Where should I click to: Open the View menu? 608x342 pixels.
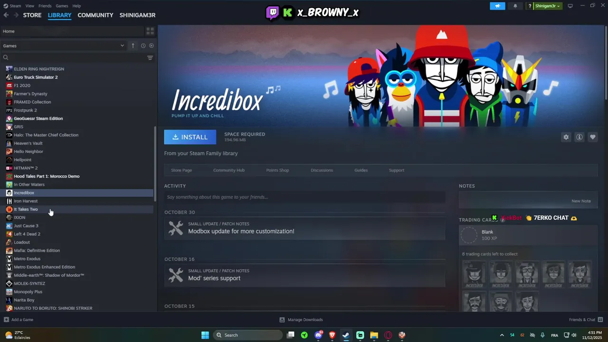pyautogui.click(x=30, y=6)
